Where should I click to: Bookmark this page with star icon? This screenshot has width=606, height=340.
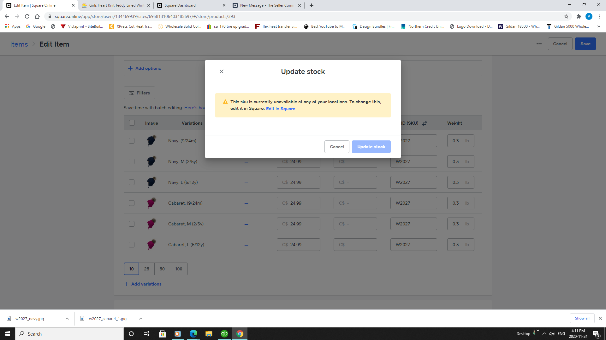(566, 16)
